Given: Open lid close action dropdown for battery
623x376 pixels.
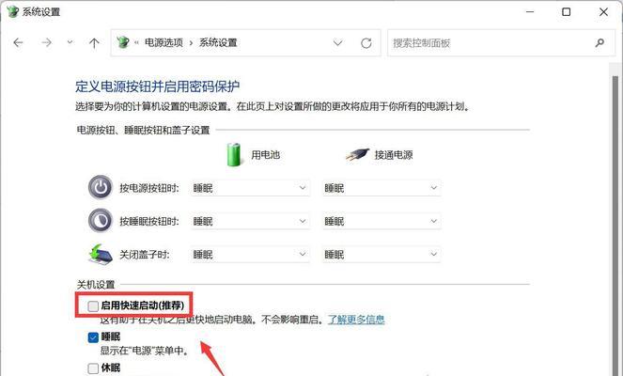Looking at the screenshot, I should pos(250,255).
